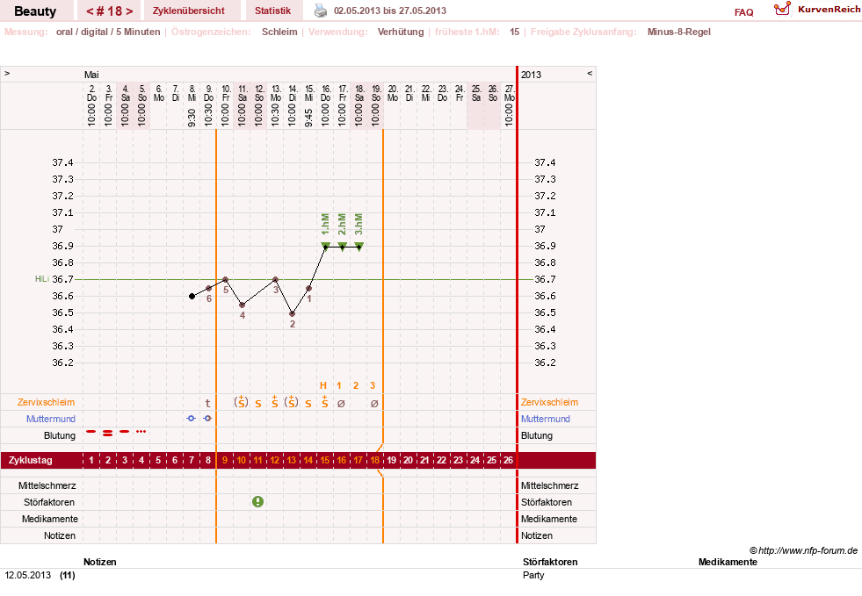
Task: Click right Zervixschleim row label
Action: coord(550,402)
